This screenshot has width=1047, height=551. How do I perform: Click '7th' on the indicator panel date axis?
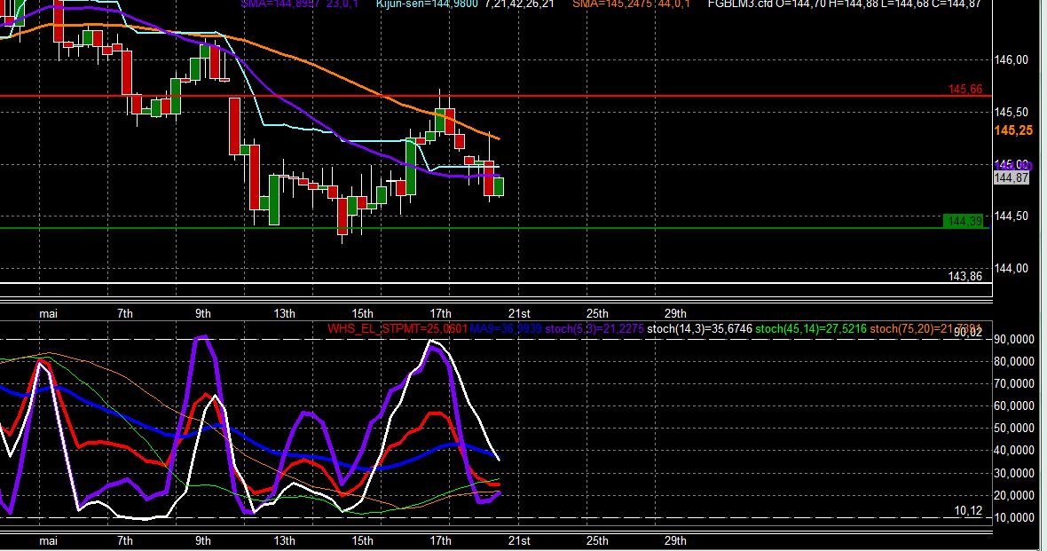point(125,541)
